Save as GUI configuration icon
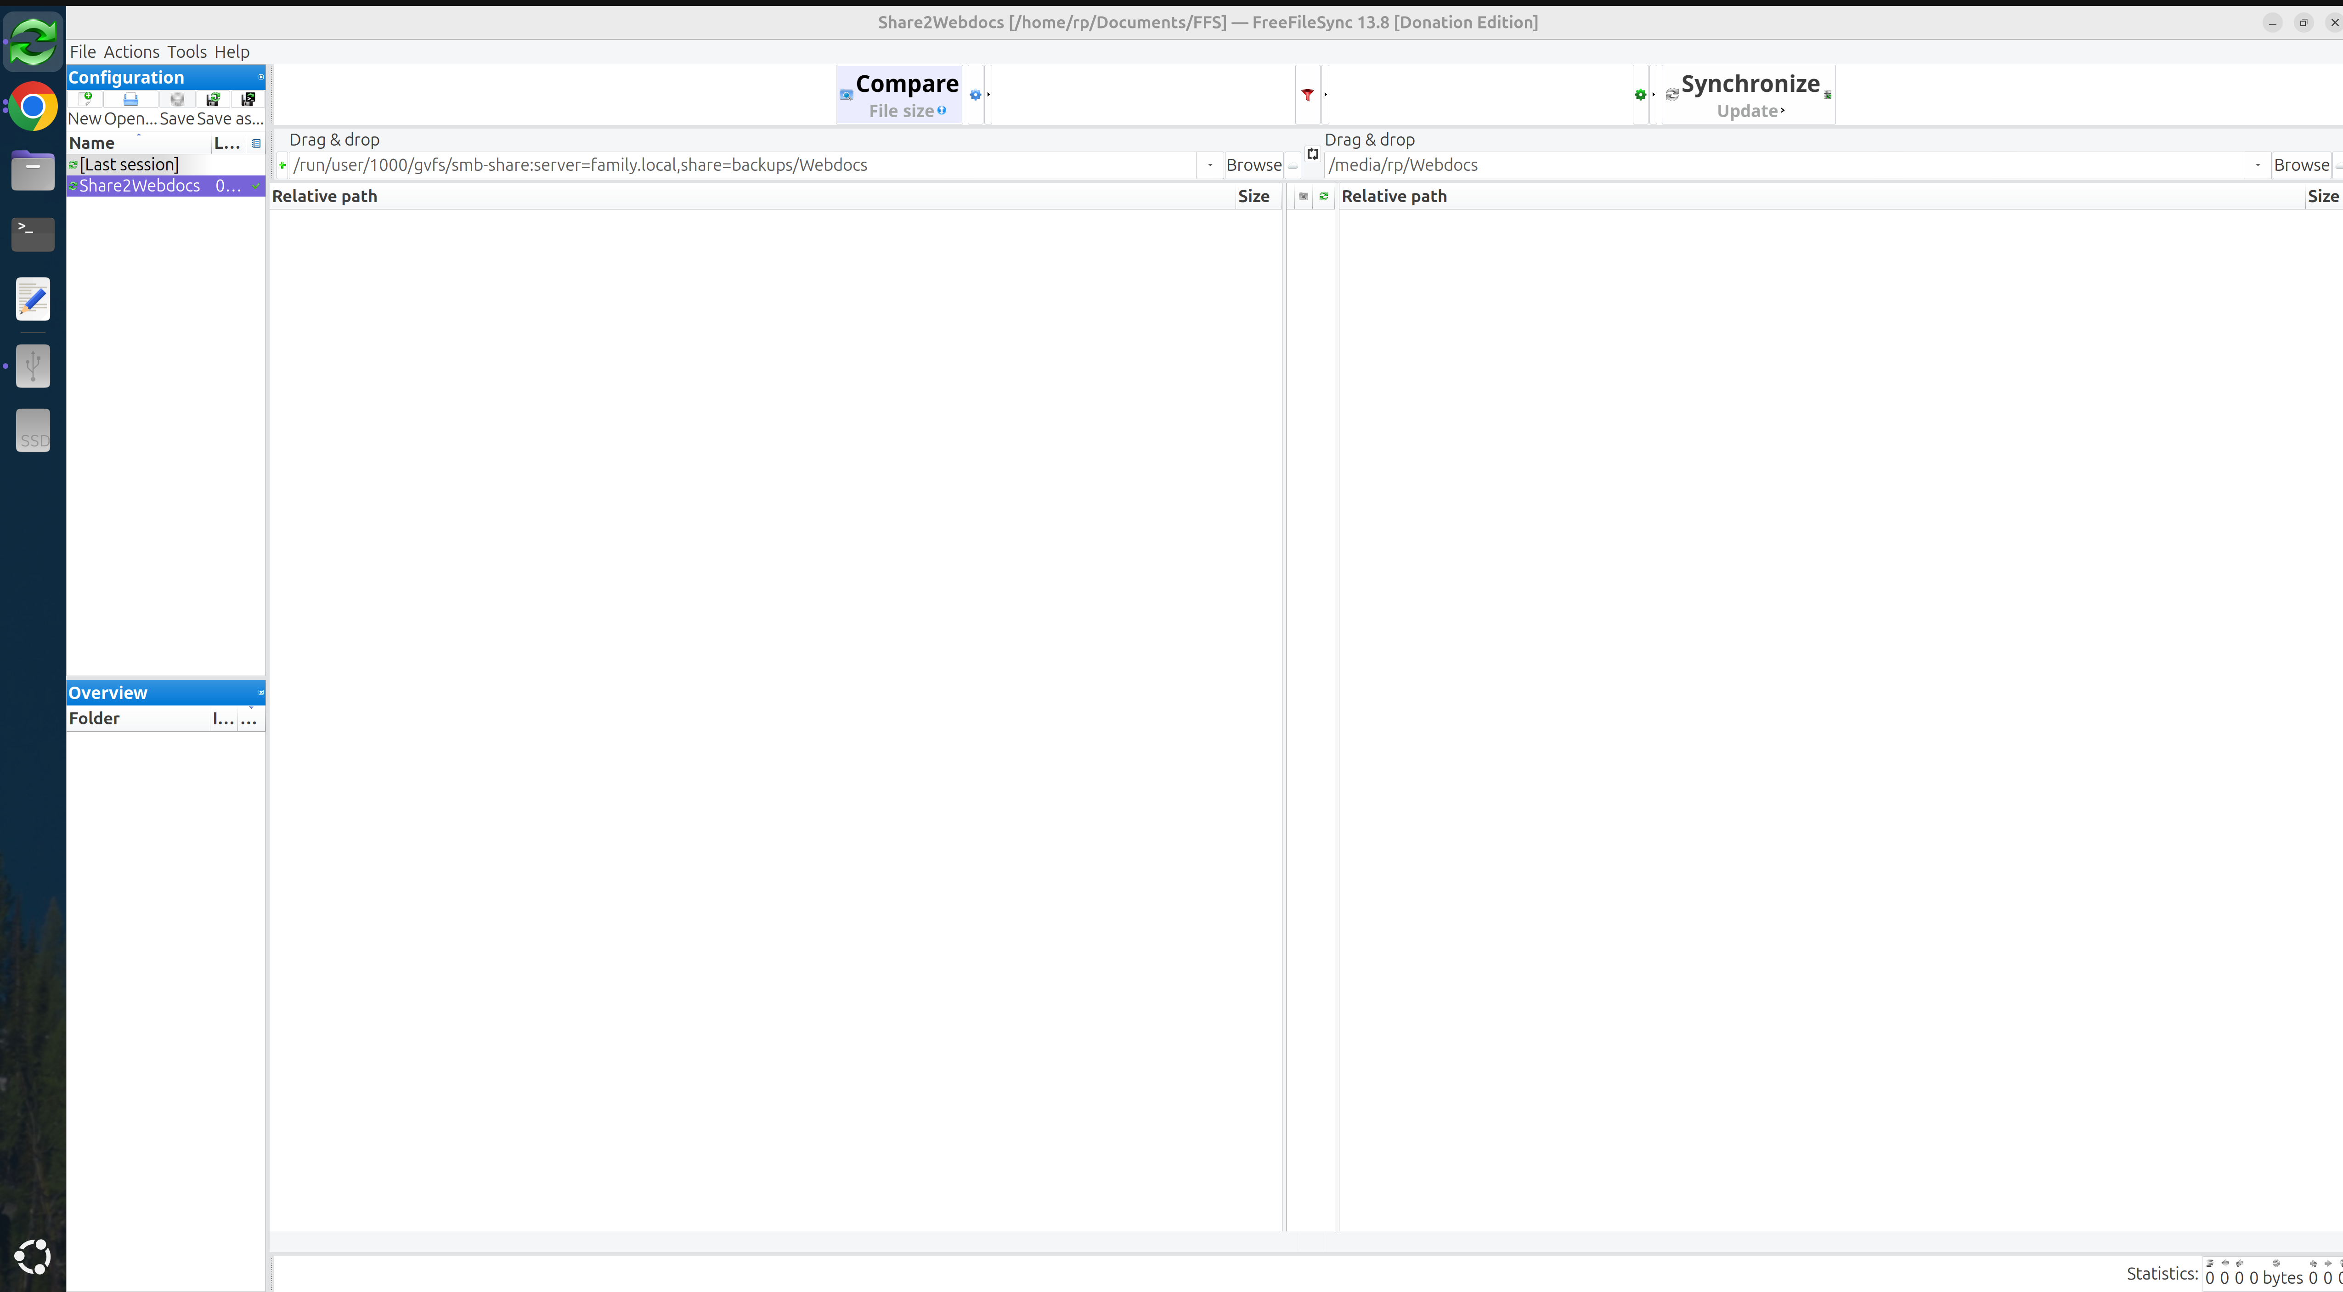 [213, 99]
